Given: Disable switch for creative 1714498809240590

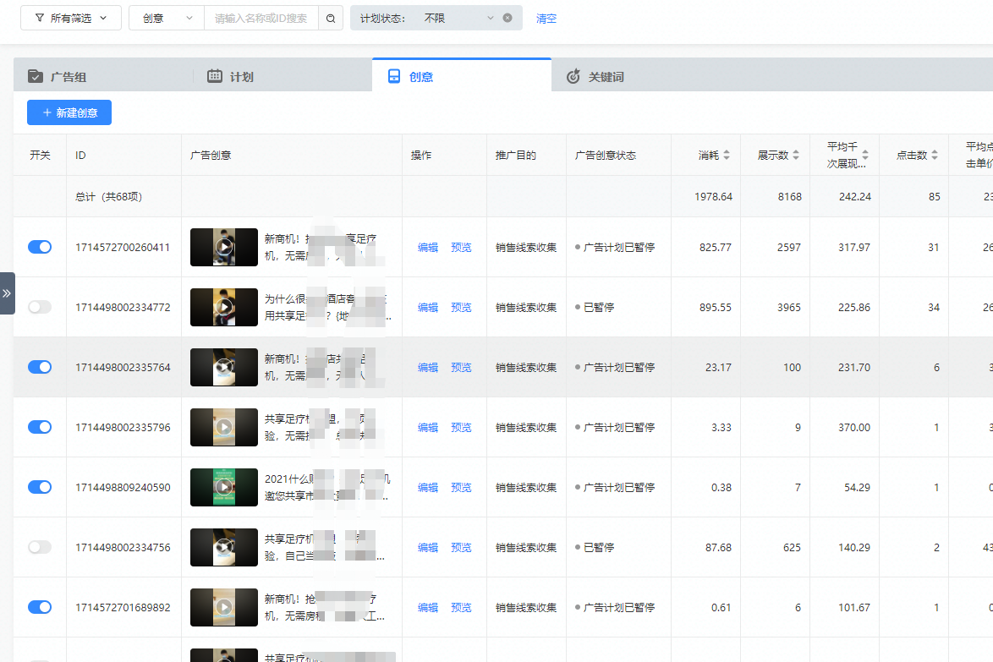Looking at the screenshot, I should coord(39,487).
